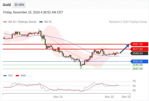149x101 pixels.
Task: Click the RSI 70 level label
Action: pyautogui.click(x=134, y=81)
